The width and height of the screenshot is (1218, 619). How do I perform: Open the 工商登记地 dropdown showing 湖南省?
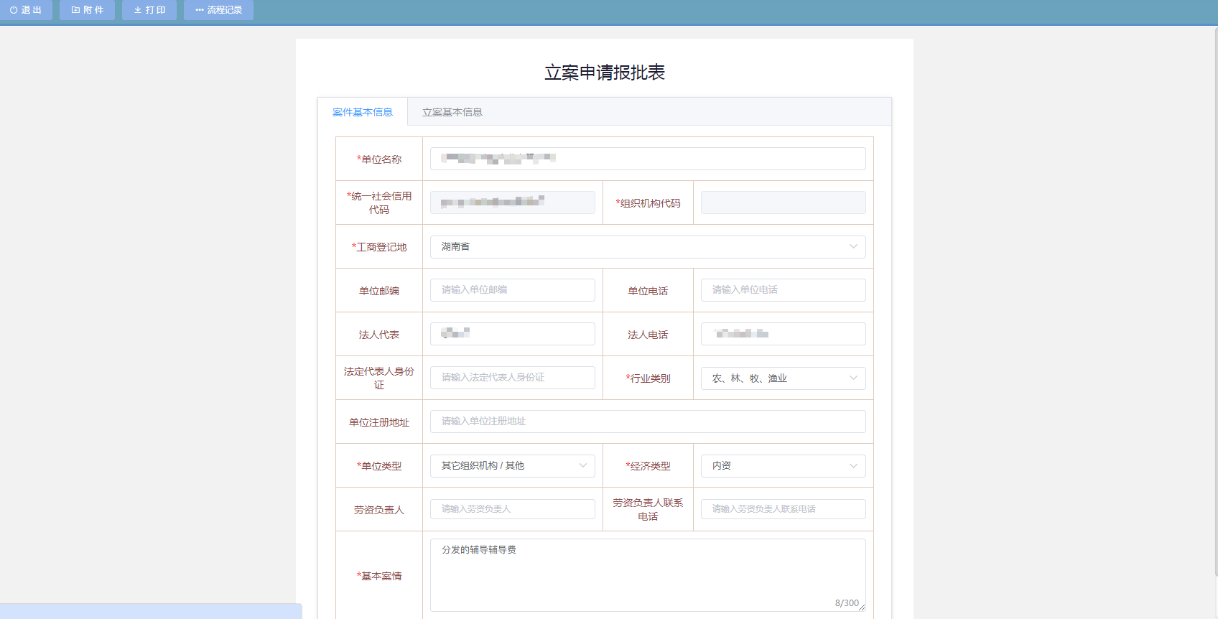tap(648, 247)
